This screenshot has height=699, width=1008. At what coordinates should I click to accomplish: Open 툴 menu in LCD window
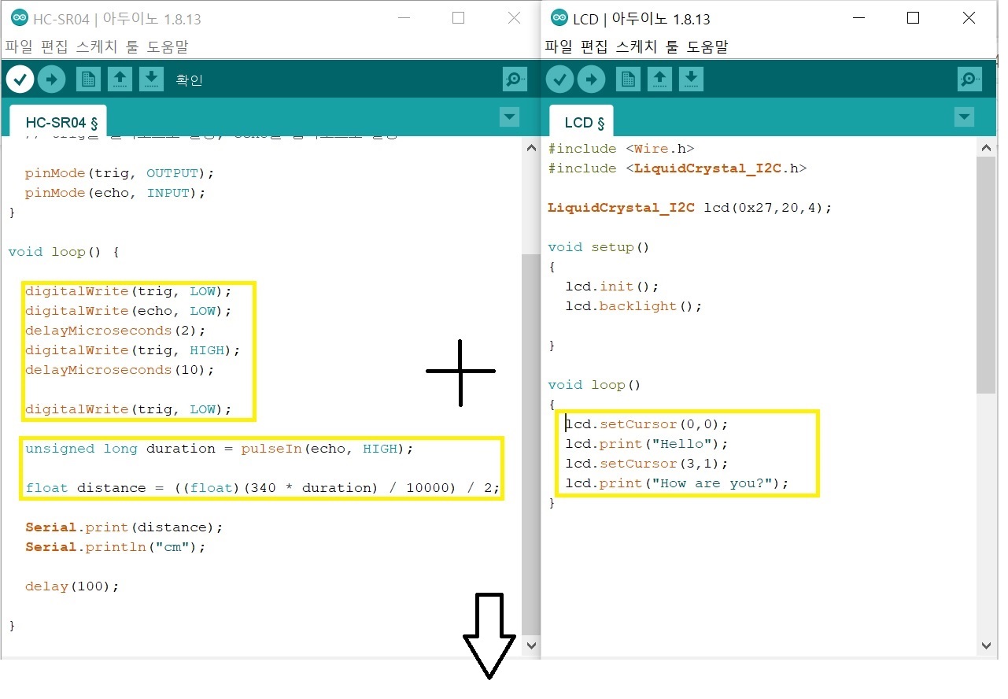click(x=671, y=47)
